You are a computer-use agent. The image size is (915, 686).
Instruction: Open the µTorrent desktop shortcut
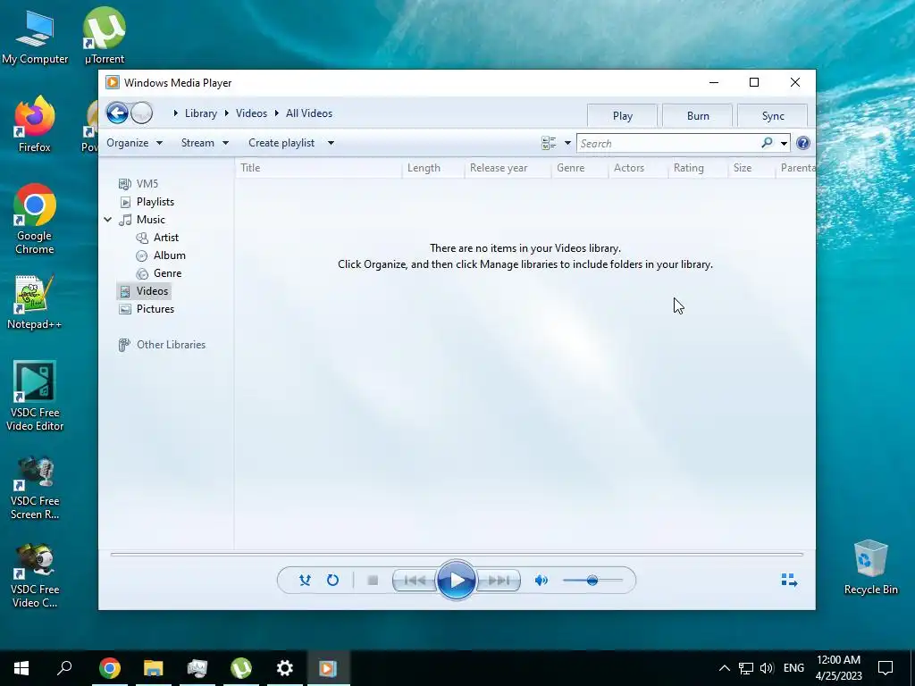(105, 35)
